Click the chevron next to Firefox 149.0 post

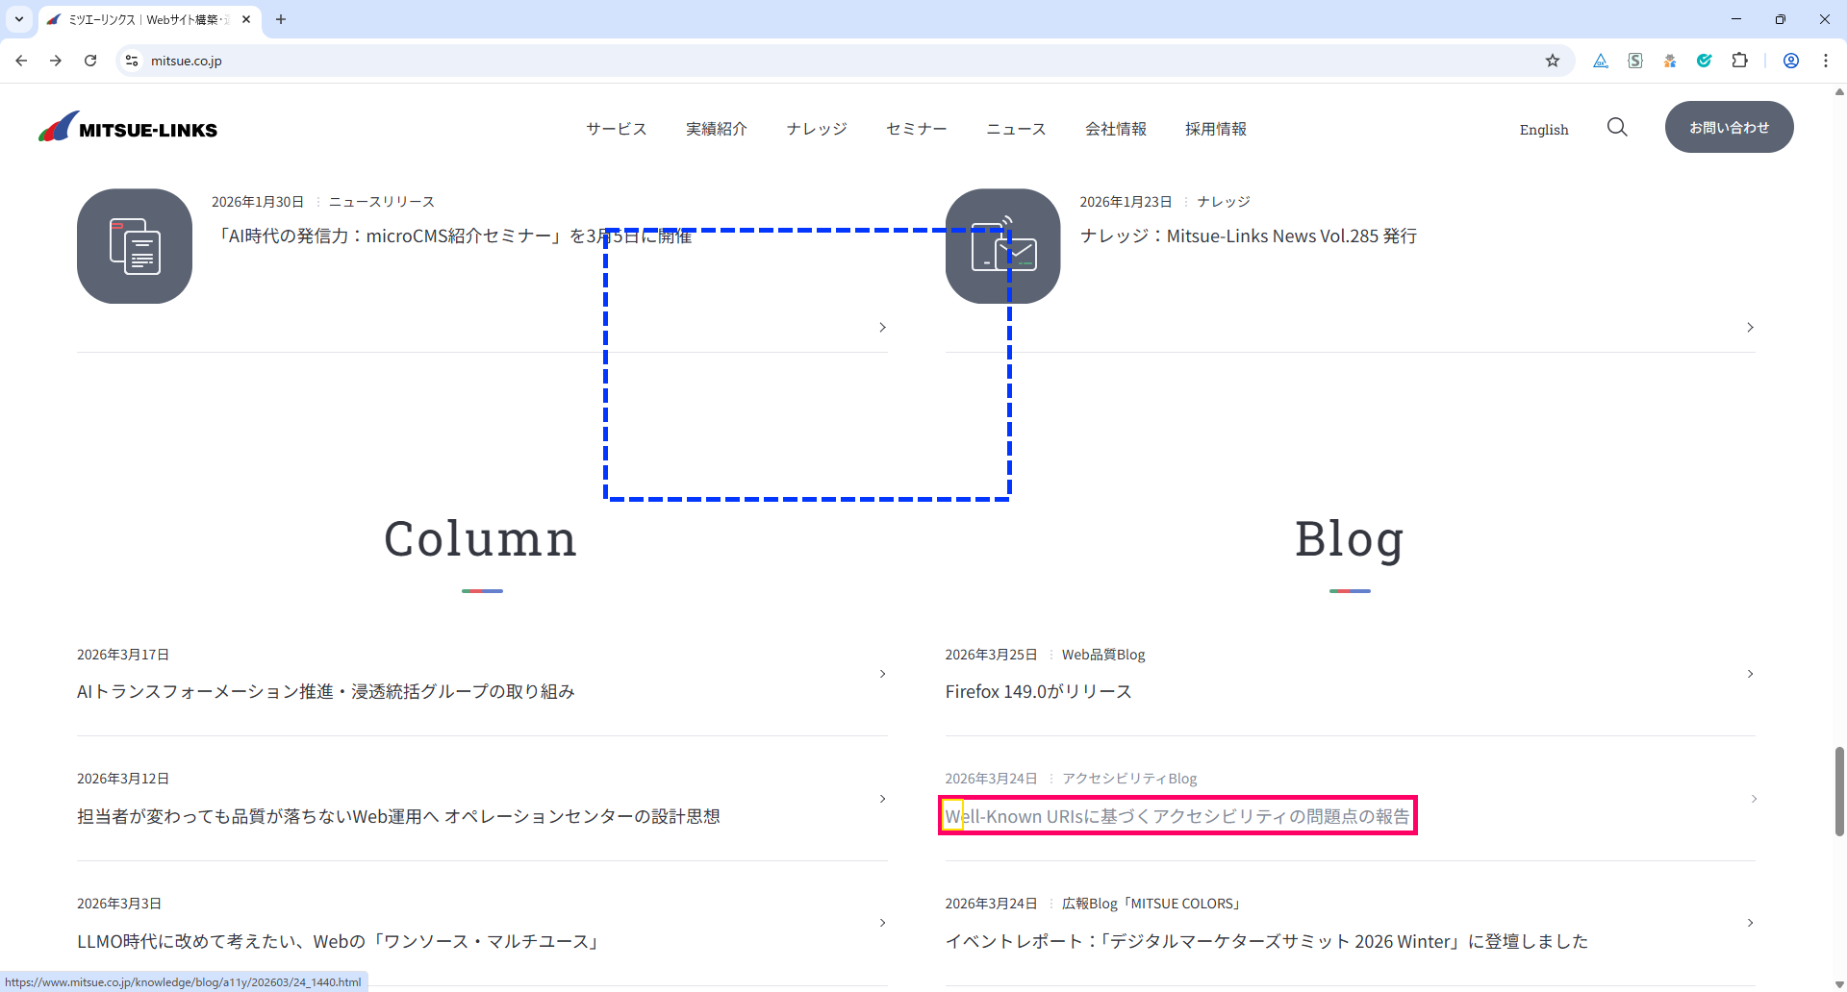[x=1750, y=674]
